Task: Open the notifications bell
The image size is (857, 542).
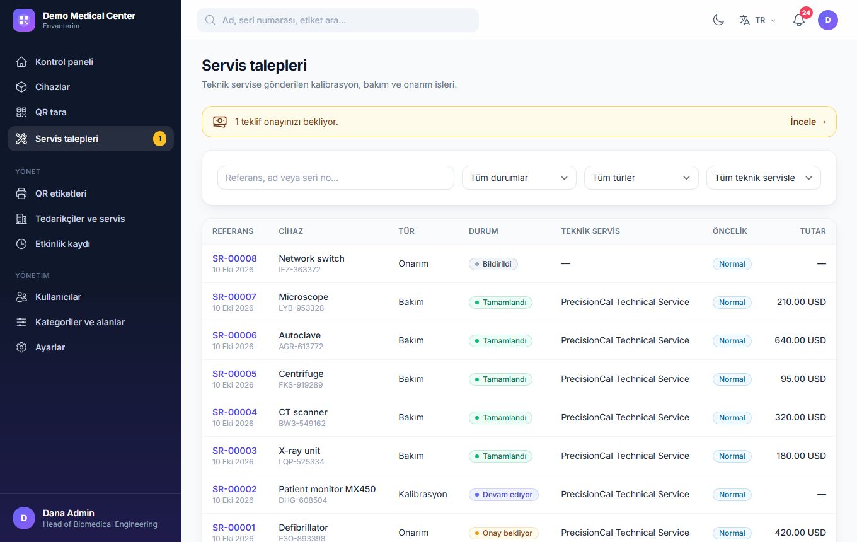Action: point(799,20)
